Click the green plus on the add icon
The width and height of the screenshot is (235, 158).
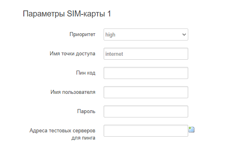190,128
